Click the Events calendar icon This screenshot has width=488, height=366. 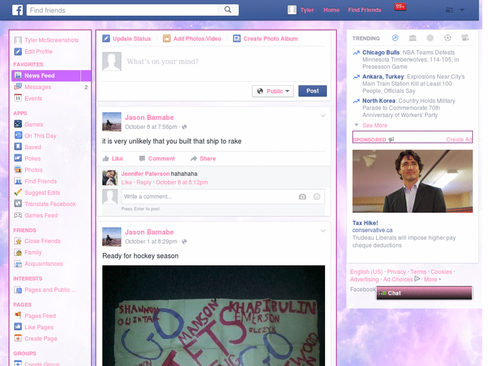(x=18, y=98)
